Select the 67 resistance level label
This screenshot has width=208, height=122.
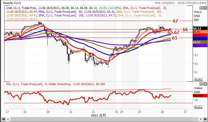(175, 21)
